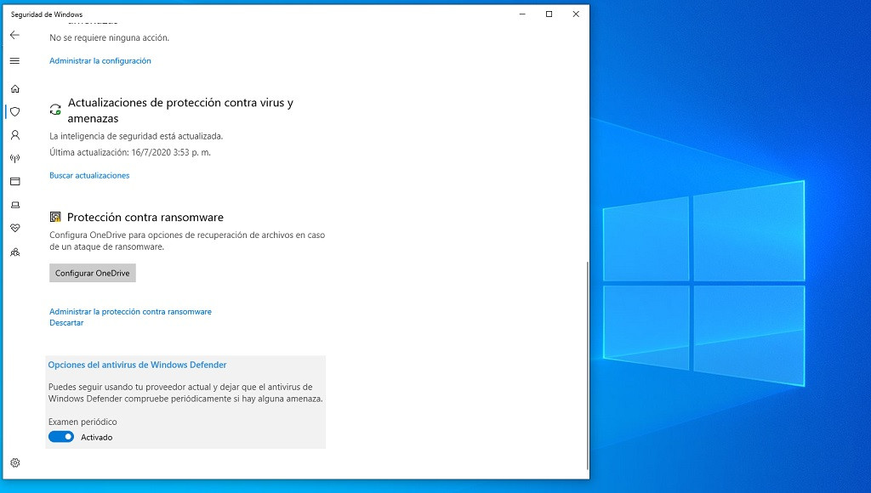Go back using the arrow icon

click(x=14, y=36)
